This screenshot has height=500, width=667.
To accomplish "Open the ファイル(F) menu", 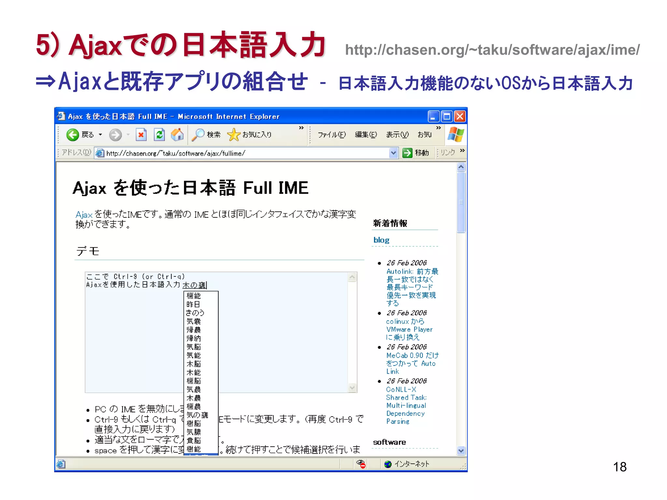I will click(x=332, y=135).
